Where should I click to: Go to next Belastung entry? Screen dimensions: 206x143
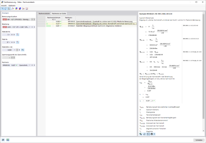point(34,27)
